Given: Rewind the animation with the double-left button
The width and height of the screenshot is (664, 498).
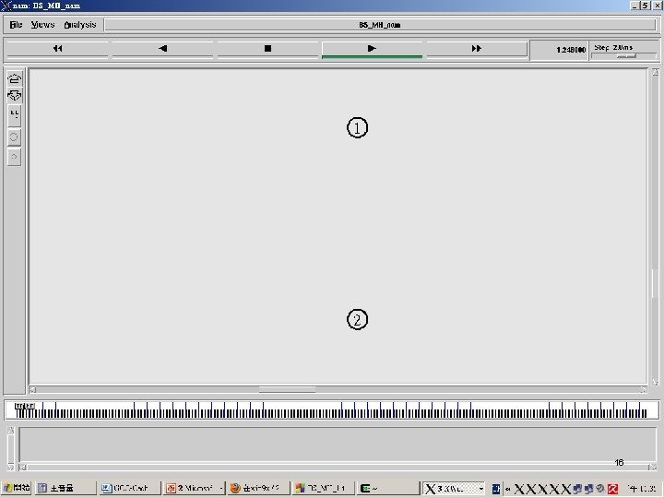Looking at the screenshot, I should 57,49.
